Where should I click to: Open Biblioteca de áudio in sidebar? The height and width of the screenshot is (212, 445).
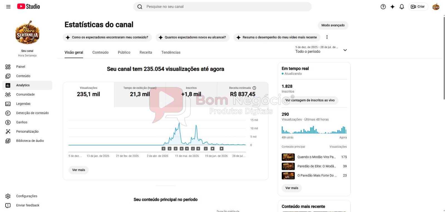pos(27,141)
